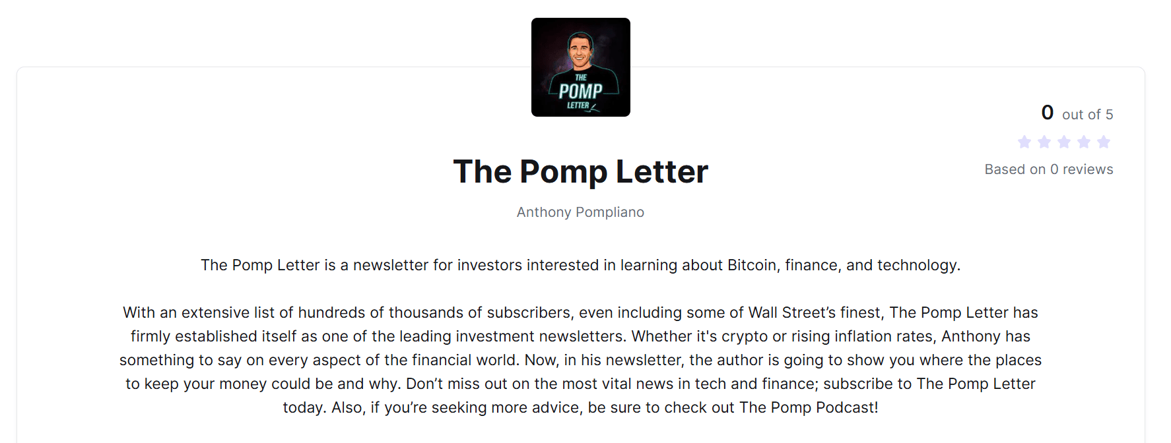
Task: Click the one-line newsletter summary sentence
Action: coord(580,265)
